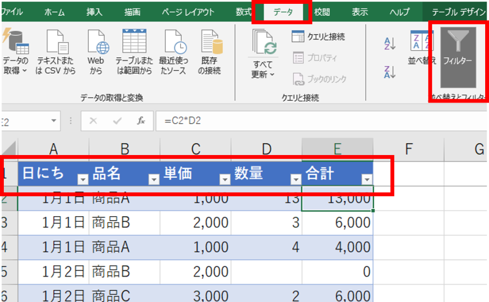Open the 並べ替え sort dialog
The height and width of the screenshot is (302, 489).
[x=421, y=48]
